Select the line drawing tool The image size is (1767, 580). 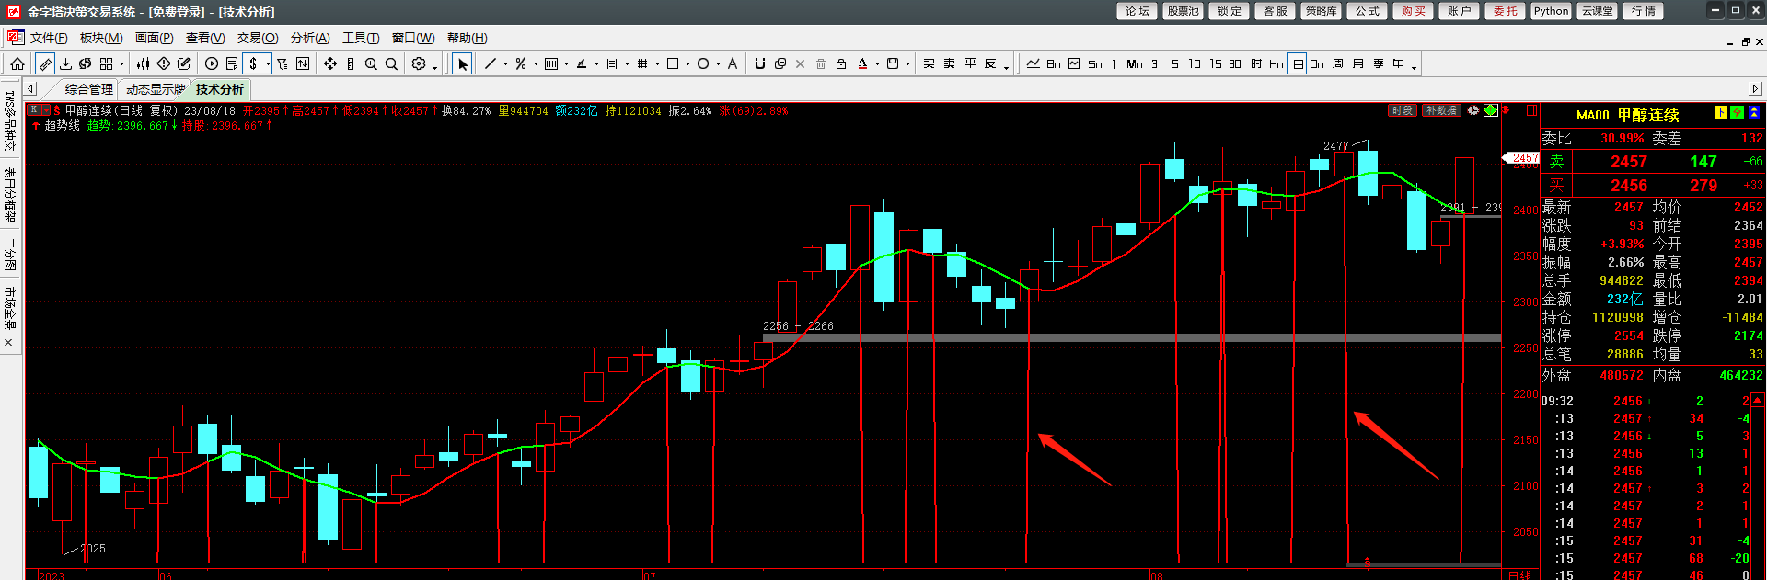[x=491, y=63]
